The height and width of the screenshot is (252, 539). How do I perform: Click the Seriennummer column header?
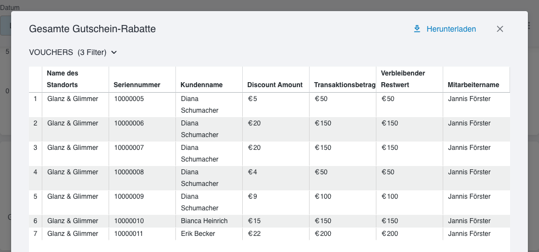click(x=137, y=85)
